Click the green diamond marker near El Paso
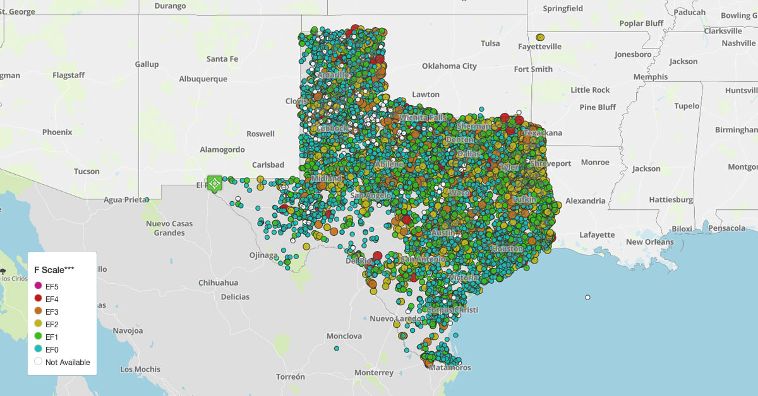Image resolution: width=758 pixels, height=396 pixels. [x=215, y=183]
